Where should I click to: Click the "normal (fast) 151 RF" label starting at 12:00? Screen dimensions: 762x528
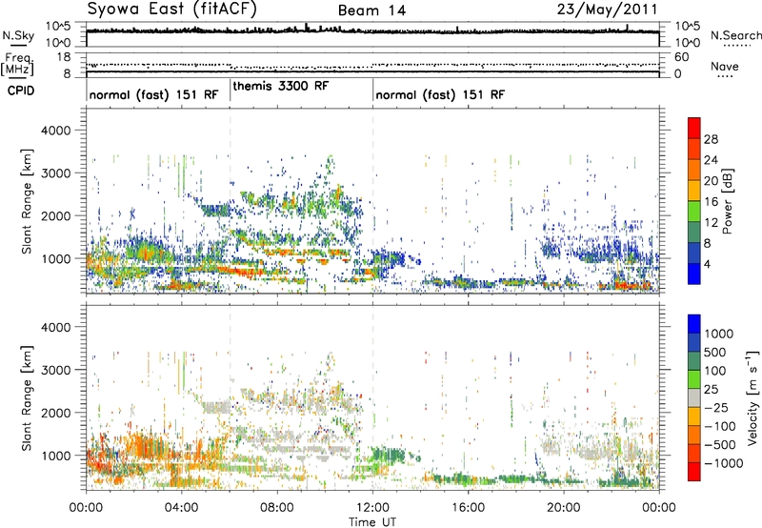[x=440, y=94]
